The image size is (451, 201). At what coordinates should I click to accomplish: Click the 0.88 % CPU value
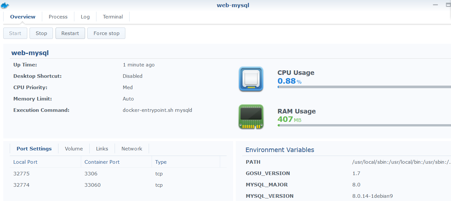tap(290, 81)
